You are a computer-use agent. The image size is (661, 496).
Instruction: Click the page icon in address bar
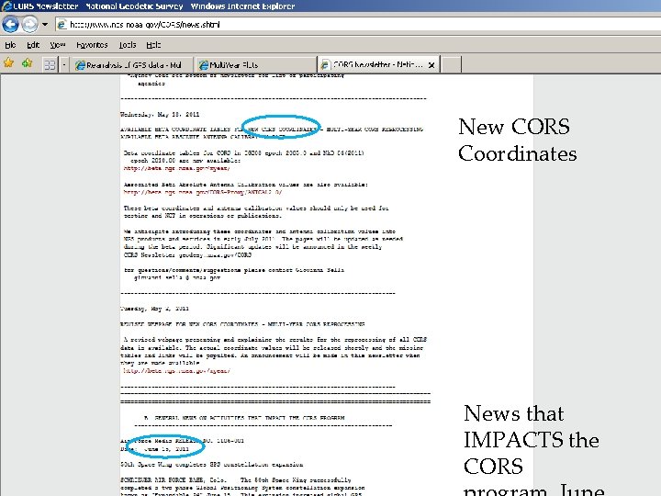pyautogui.click(x=62, y=25)
